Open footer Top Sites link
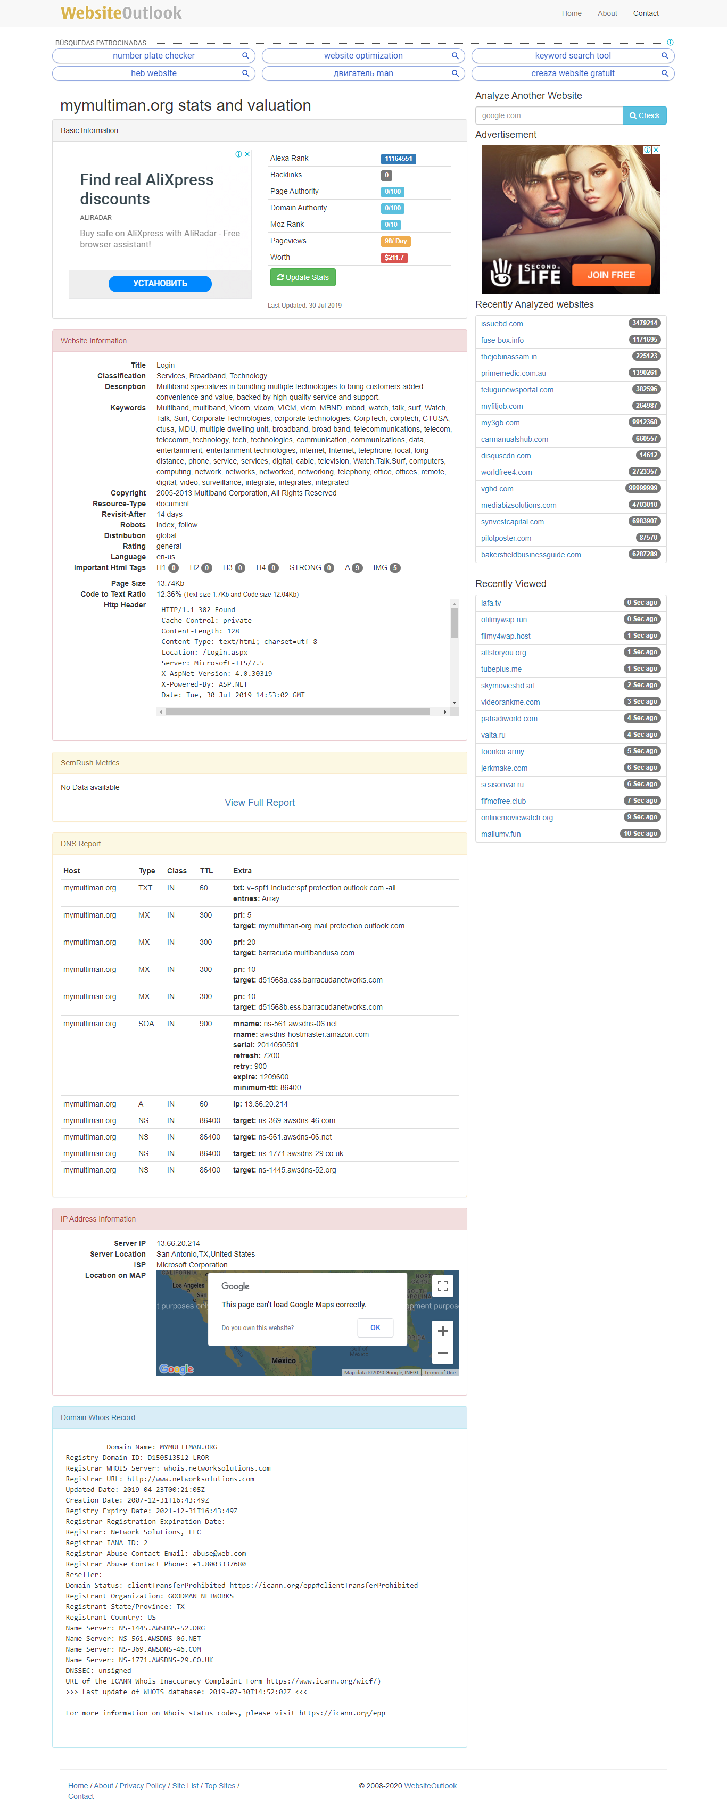 click(220, 1786)
